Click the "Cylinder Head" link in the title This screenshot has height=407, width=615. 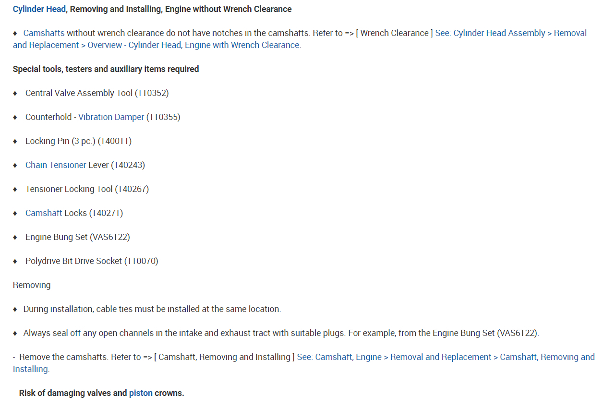click(x=39, y=9)
